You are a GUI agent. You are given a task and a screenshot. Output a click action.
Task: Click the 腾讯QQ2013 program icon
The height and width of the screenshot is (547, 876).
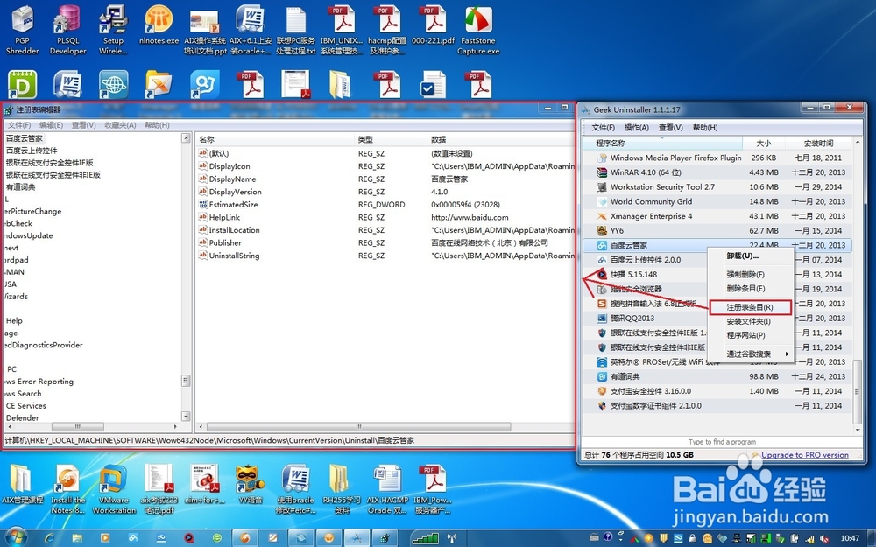pyautogui.click(x=602, y=319)
